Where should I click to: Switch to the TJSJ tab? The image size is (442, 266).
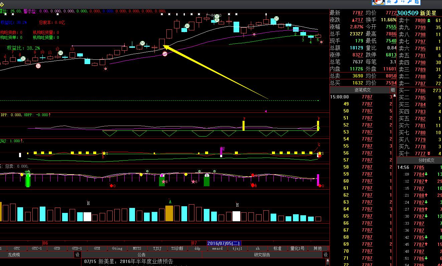tap(157, 248)
